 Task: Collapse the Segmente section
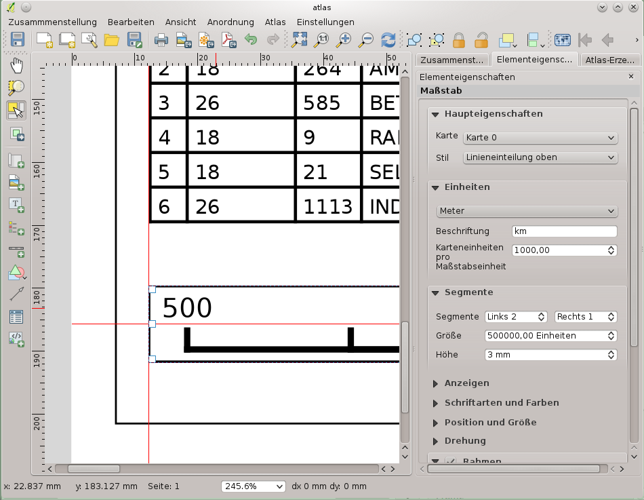[435, 293]
